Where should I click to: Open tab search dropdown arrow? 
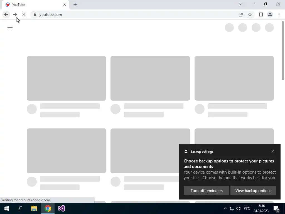[x=240, y=4]
